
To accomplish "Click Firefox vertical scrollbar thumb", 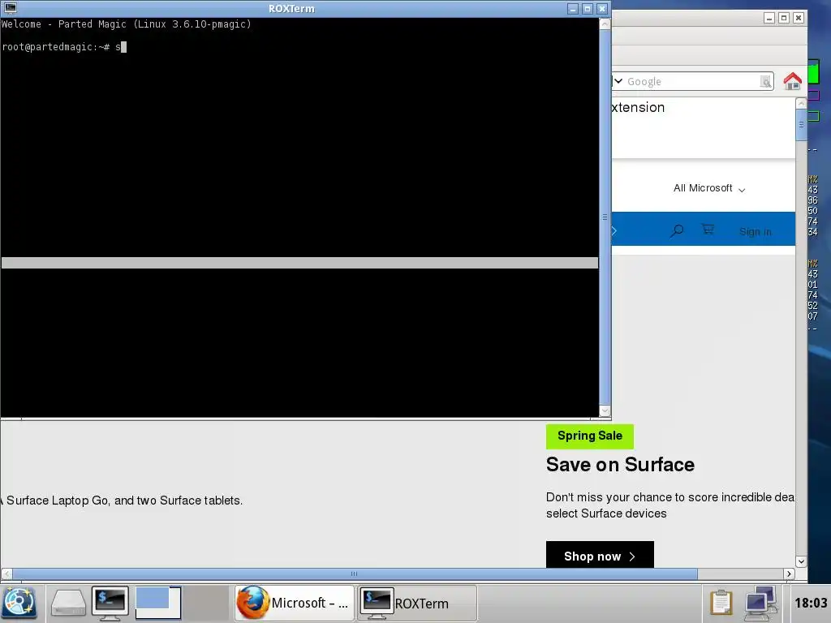I will tap(801, 125).
